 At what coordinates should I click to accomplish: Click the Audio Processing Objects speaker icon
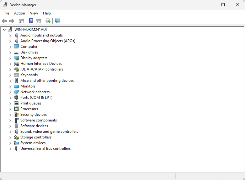(16, 41)
